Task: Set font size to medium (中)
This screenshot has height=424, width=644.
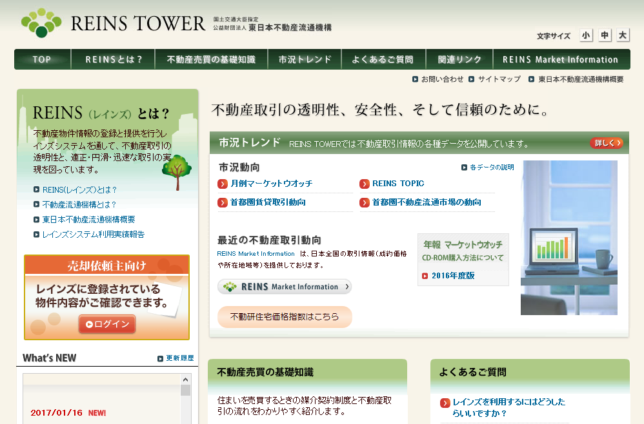Action: 605,35
